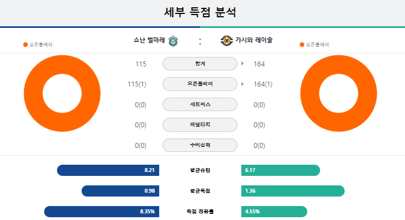The height and width of the screenshot is (220, 405).
Task: Select the 수비실책 category pill
Action: point(200,145)
